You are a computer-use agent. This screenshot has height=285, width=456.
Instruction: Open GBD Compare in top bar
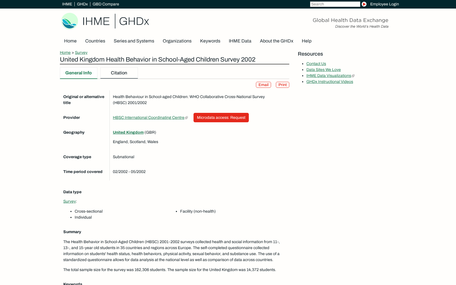[x=106, y=4]
